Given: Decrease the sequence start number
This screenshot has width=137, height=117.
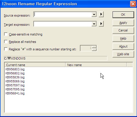Looking at the screenshot, I should coord(94,49).
